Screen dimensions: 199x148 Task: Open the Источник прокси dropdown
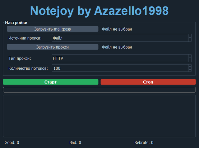click(x=121, y=38)
